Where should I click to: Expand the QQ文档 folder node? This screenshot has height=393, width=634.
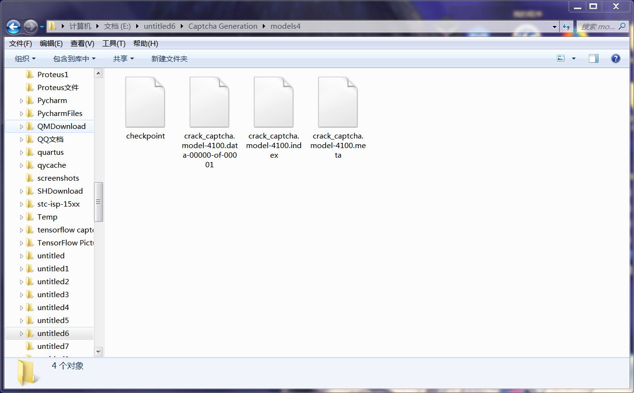(22, 139)
